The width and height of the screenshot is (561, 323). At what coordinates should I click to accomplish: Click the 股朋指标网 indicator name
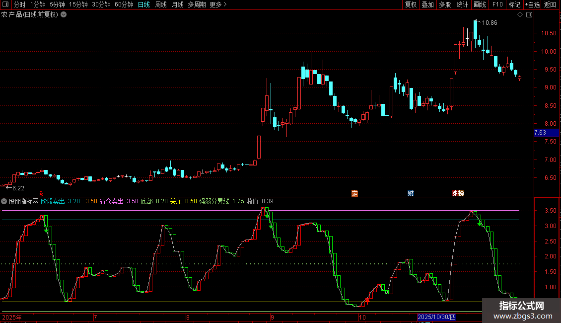click(x=23, y=201)
